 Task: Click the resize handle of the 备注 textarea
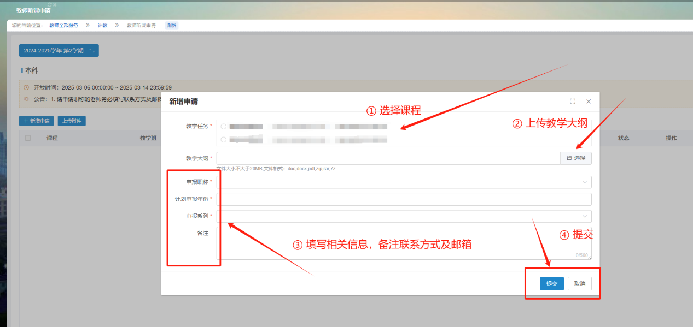tap(589, 257)
